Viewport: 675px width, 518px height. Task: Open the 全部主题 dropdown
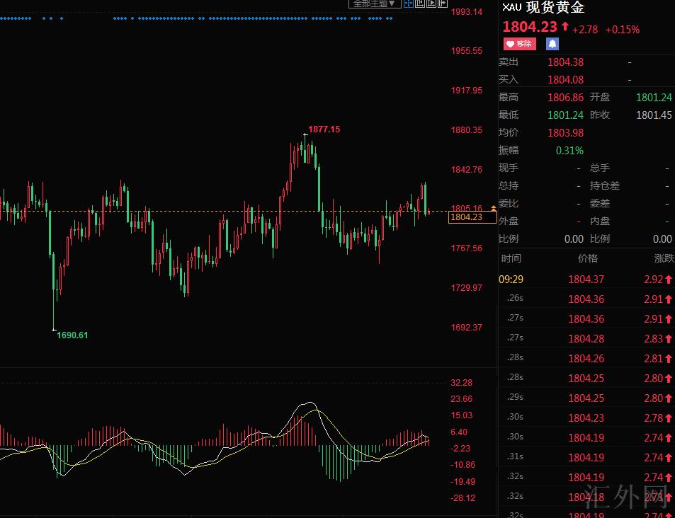374,4
